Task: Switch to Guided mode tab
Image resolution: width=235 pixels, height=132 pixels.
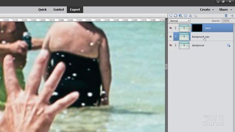Action: point(59,10)
